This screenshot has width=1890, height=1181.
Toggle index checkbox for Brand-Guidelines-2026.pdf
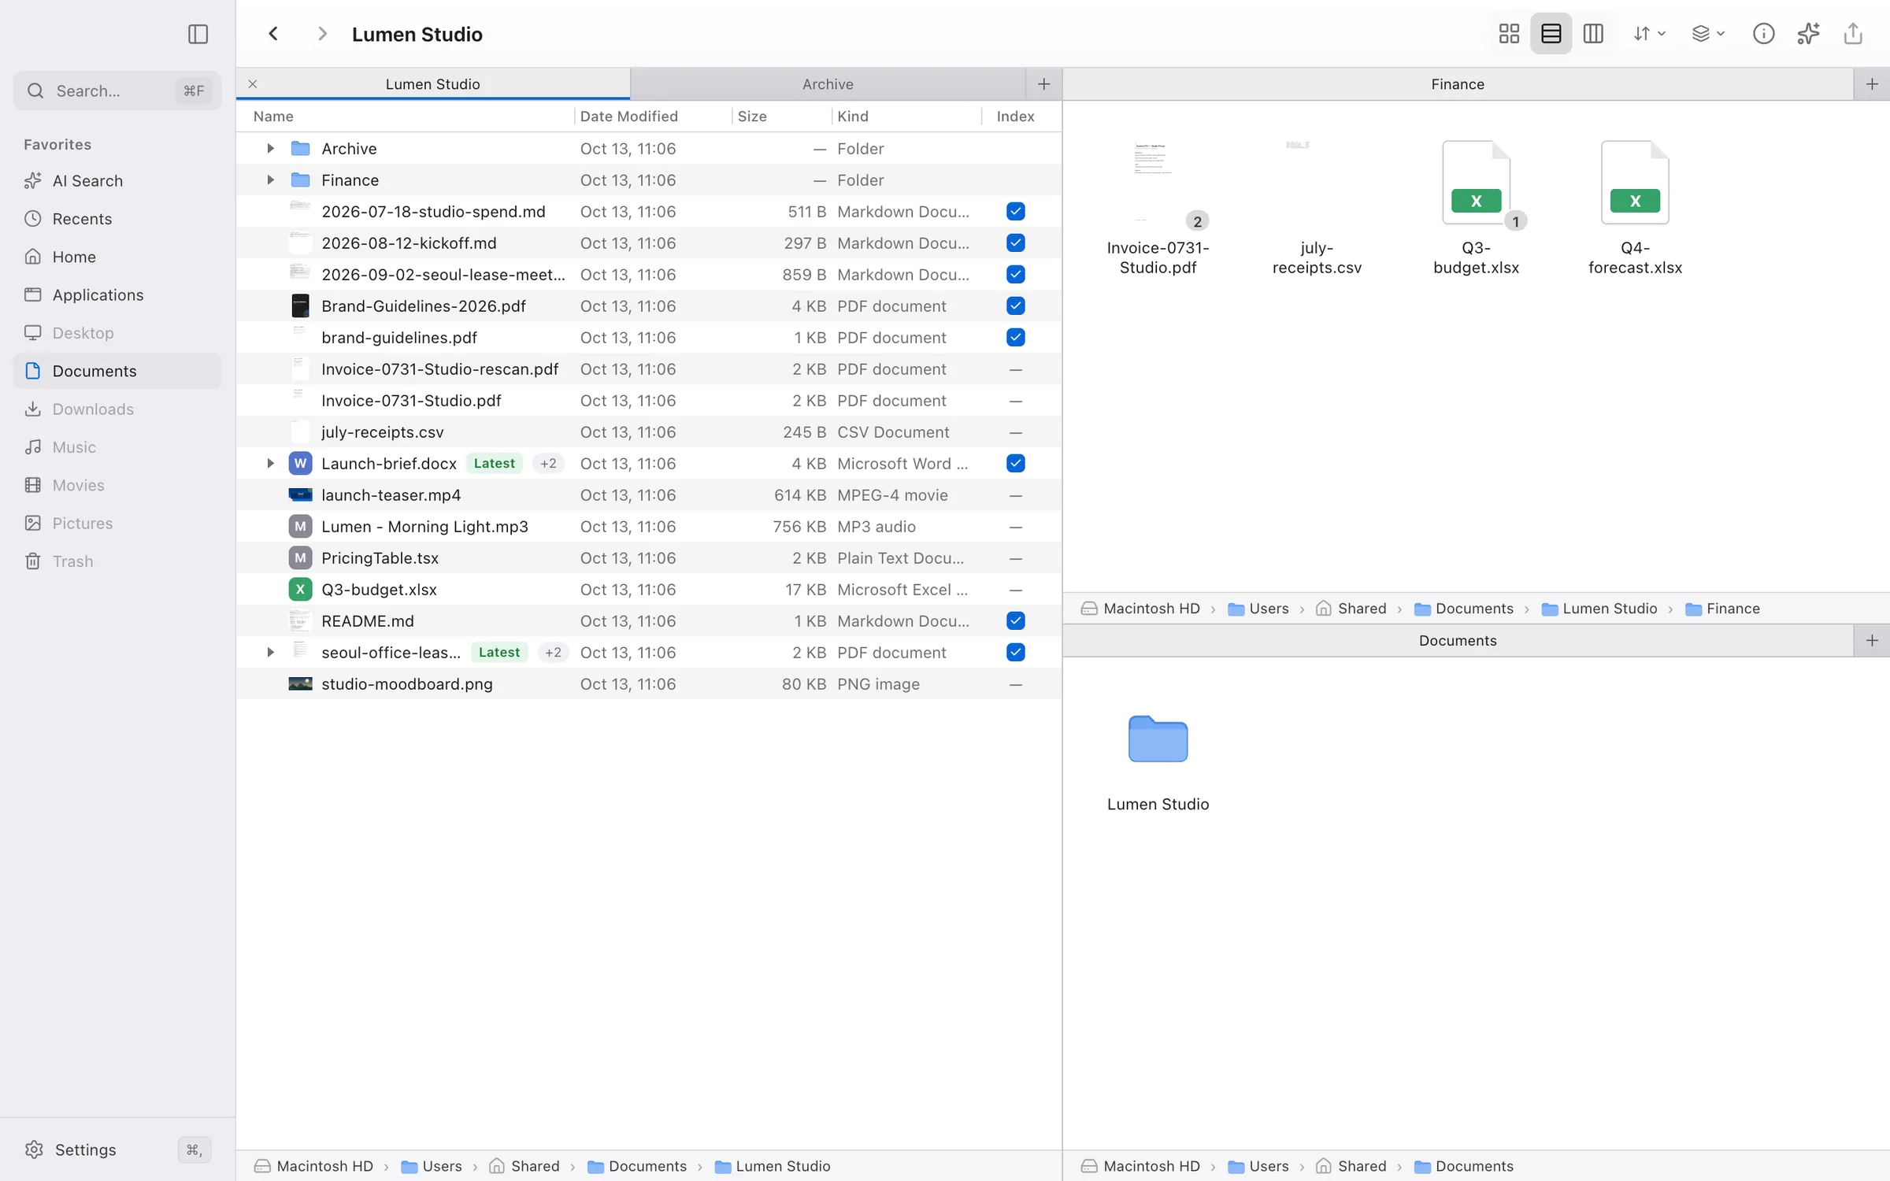[1016, 306]
